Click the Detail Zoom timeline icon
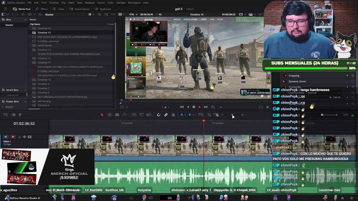 (x=209, y=115)
